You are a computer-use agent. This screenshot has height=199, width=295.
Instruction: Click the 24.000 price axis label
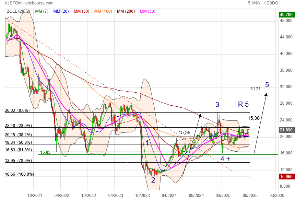coord(286,120)
